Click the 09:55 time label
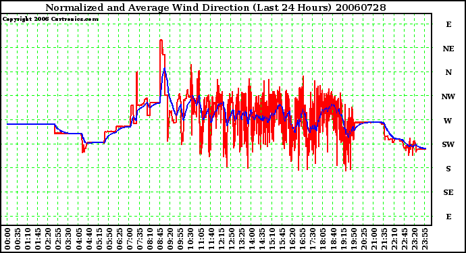Viewport: 466px width, 253px height. pos(180,239)
